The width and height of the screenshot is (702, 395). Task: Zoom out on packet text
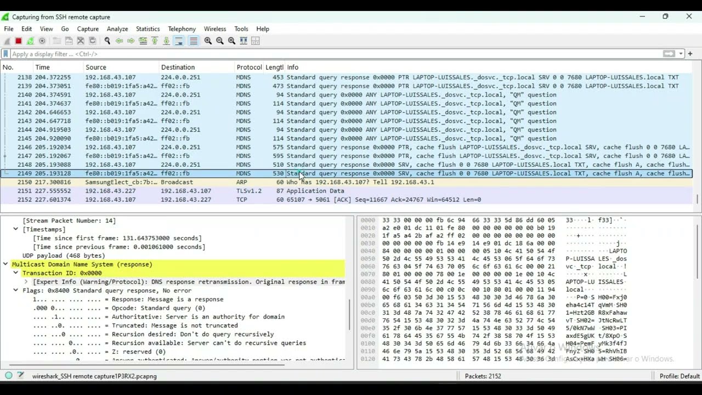tap(220, 41)
